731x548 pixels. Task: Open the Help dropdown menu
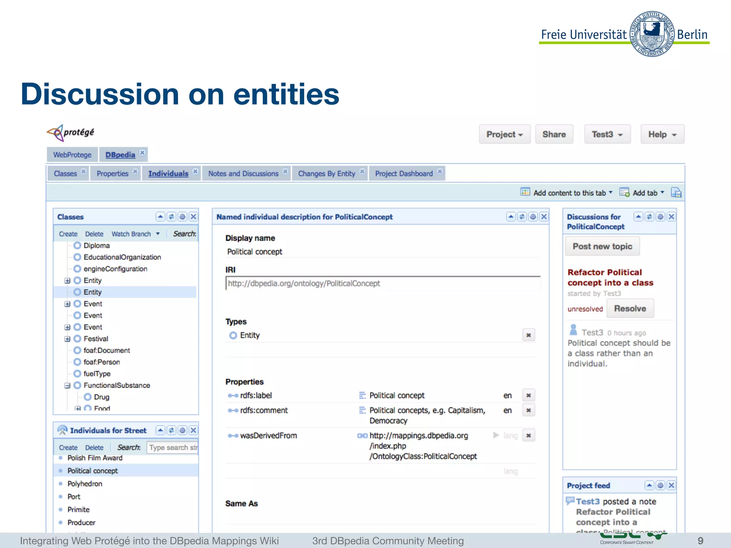662,135
